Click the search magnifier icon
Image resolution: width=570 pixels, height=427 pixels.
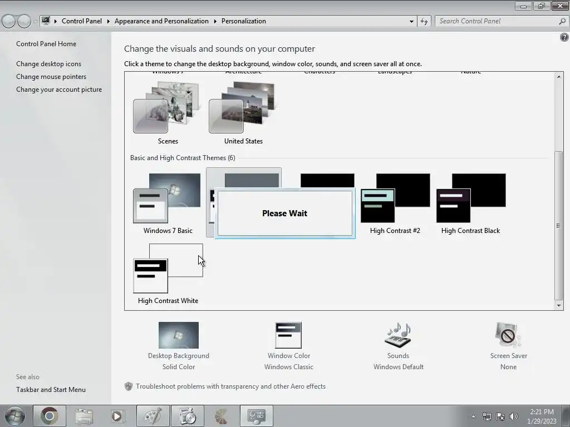(x=562, y=22)
